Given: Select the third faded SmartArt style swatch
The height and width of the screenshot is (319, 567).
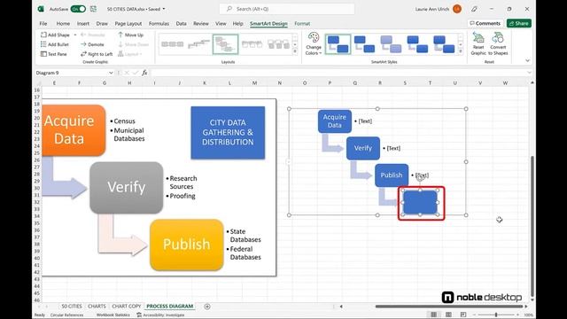Looking at the screenshot, I should click(x=391, y=44).
